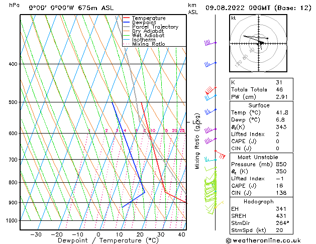Select the red wind barb near 700 hPa
Screen dimensions: 316x244
pyautogui.click(x=220, y=154)
